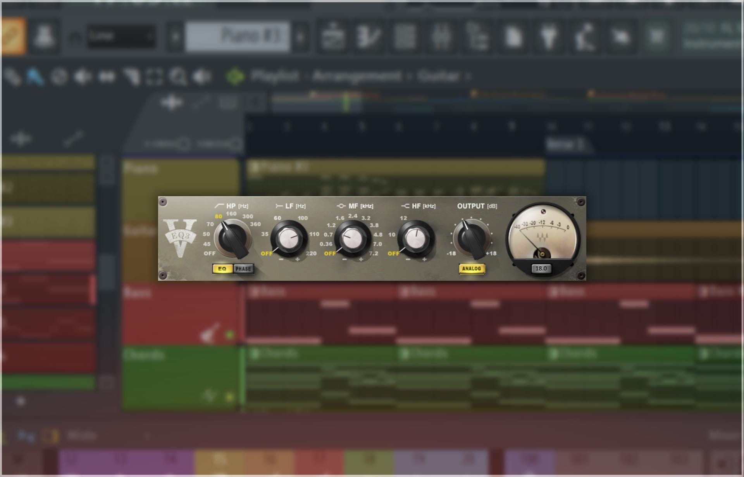Set HP filter to 300 Hz
The width and height of the screenshot is (744, 477).
(248, 216)
